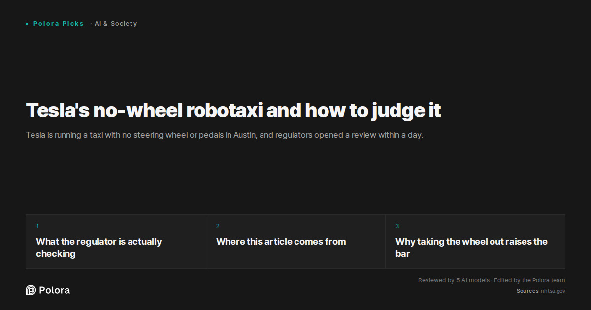Click the Polora logo icon
591x310 pixels.
click(x=31, y=290)
